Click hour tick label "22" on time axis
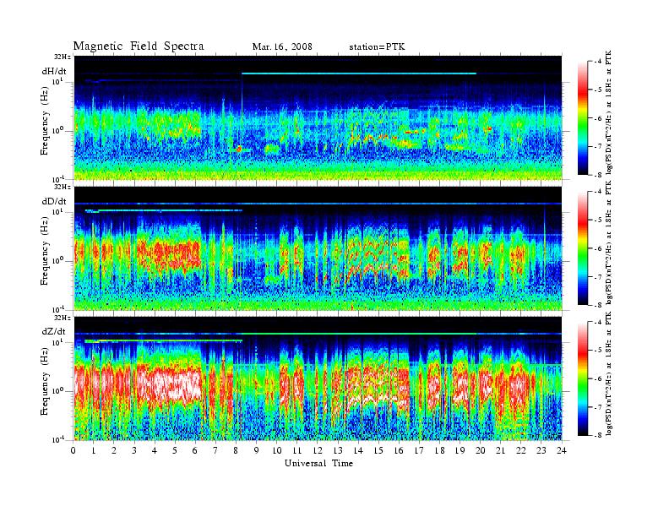The width and height of the screenshot is (669, 517). pos(521,451)
